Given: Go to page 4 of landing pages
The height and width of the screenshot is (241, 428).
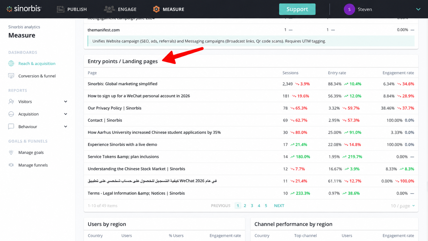Looking at the screenshot, I should (259, 206).
